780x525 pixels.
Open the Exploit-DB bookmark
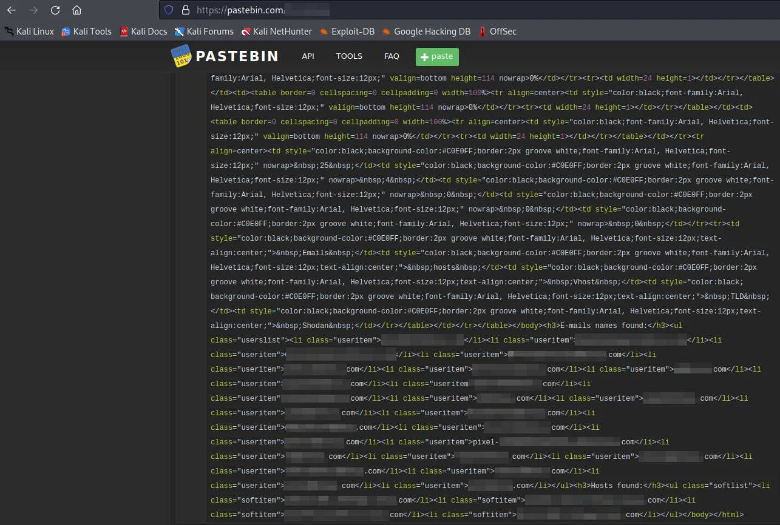point(347,32)
